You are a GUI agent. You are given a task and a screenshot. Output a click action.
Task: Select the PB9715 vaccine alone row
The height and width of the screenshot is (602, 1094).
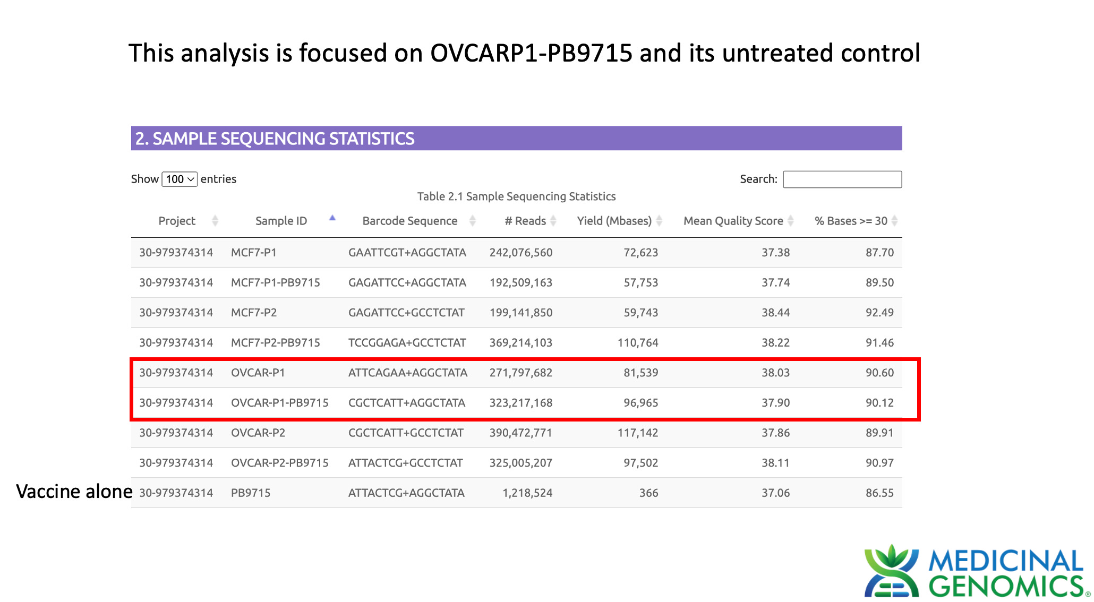(516, 493)
